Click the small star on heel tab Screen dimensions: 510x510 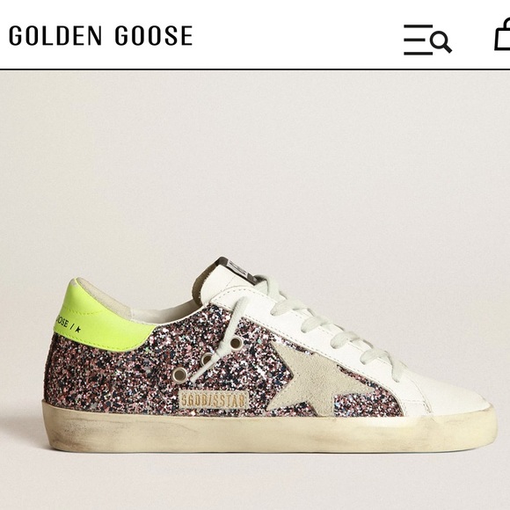[x=77, y=329]
